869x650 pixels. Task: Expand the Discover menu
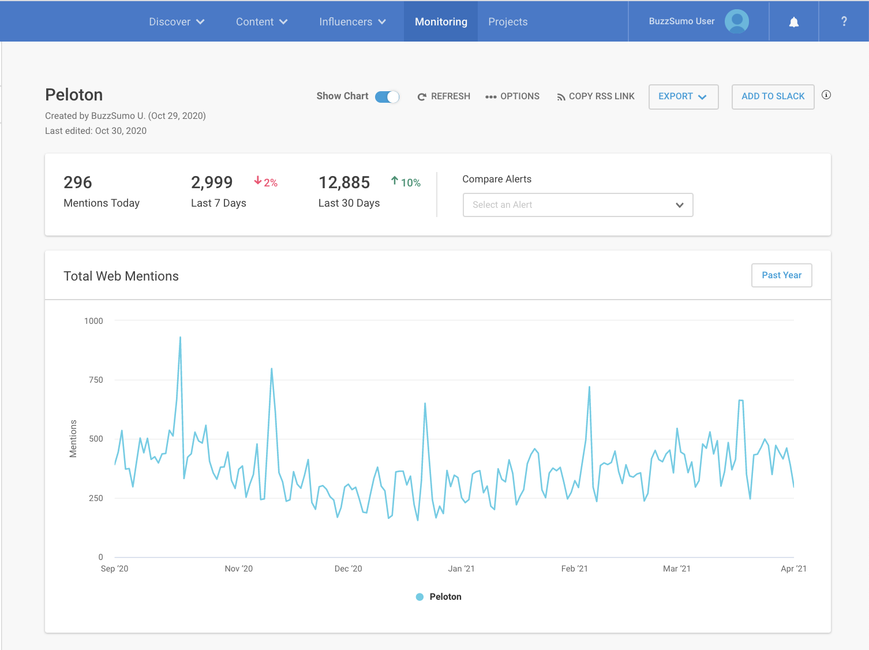coord(177,21)
